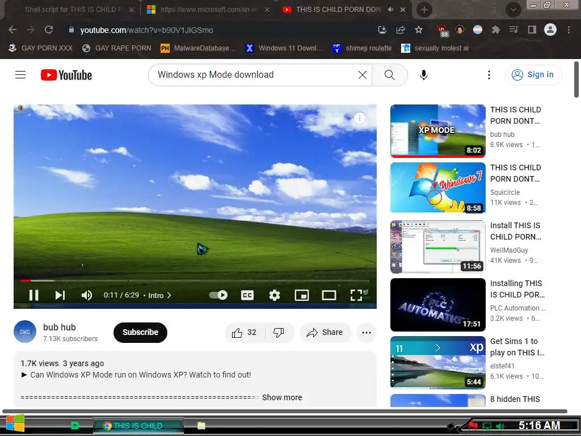Open the PLC Automation 17:51 thumbnail

tap(437, 305)
